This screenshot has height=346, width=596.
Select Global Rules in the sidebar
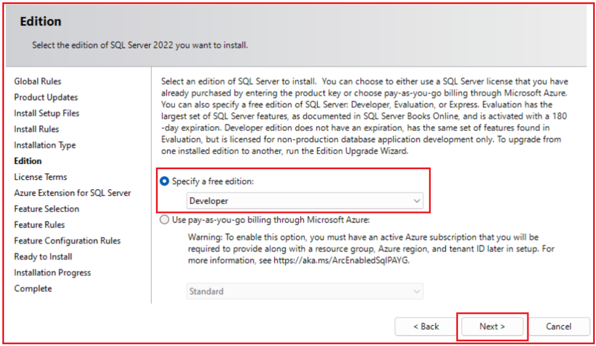tap(37, 81)
